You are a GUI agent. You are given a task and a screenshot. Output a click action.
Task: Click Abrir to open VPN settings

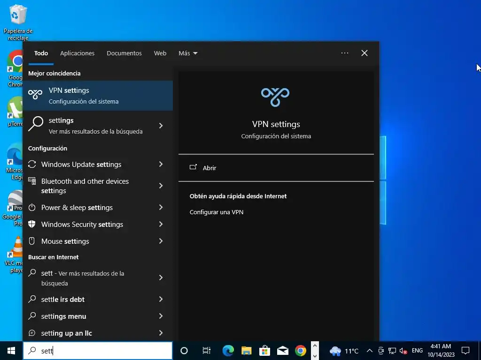(x=209, y=168)
